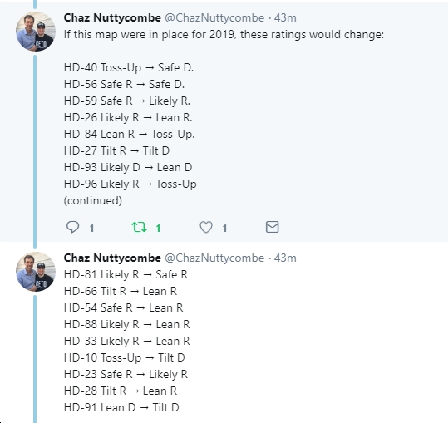448x423 pixels.
Task: Click the 'HD-40 Toss-Up → Safe D.' line
Action: click(129, 67)
